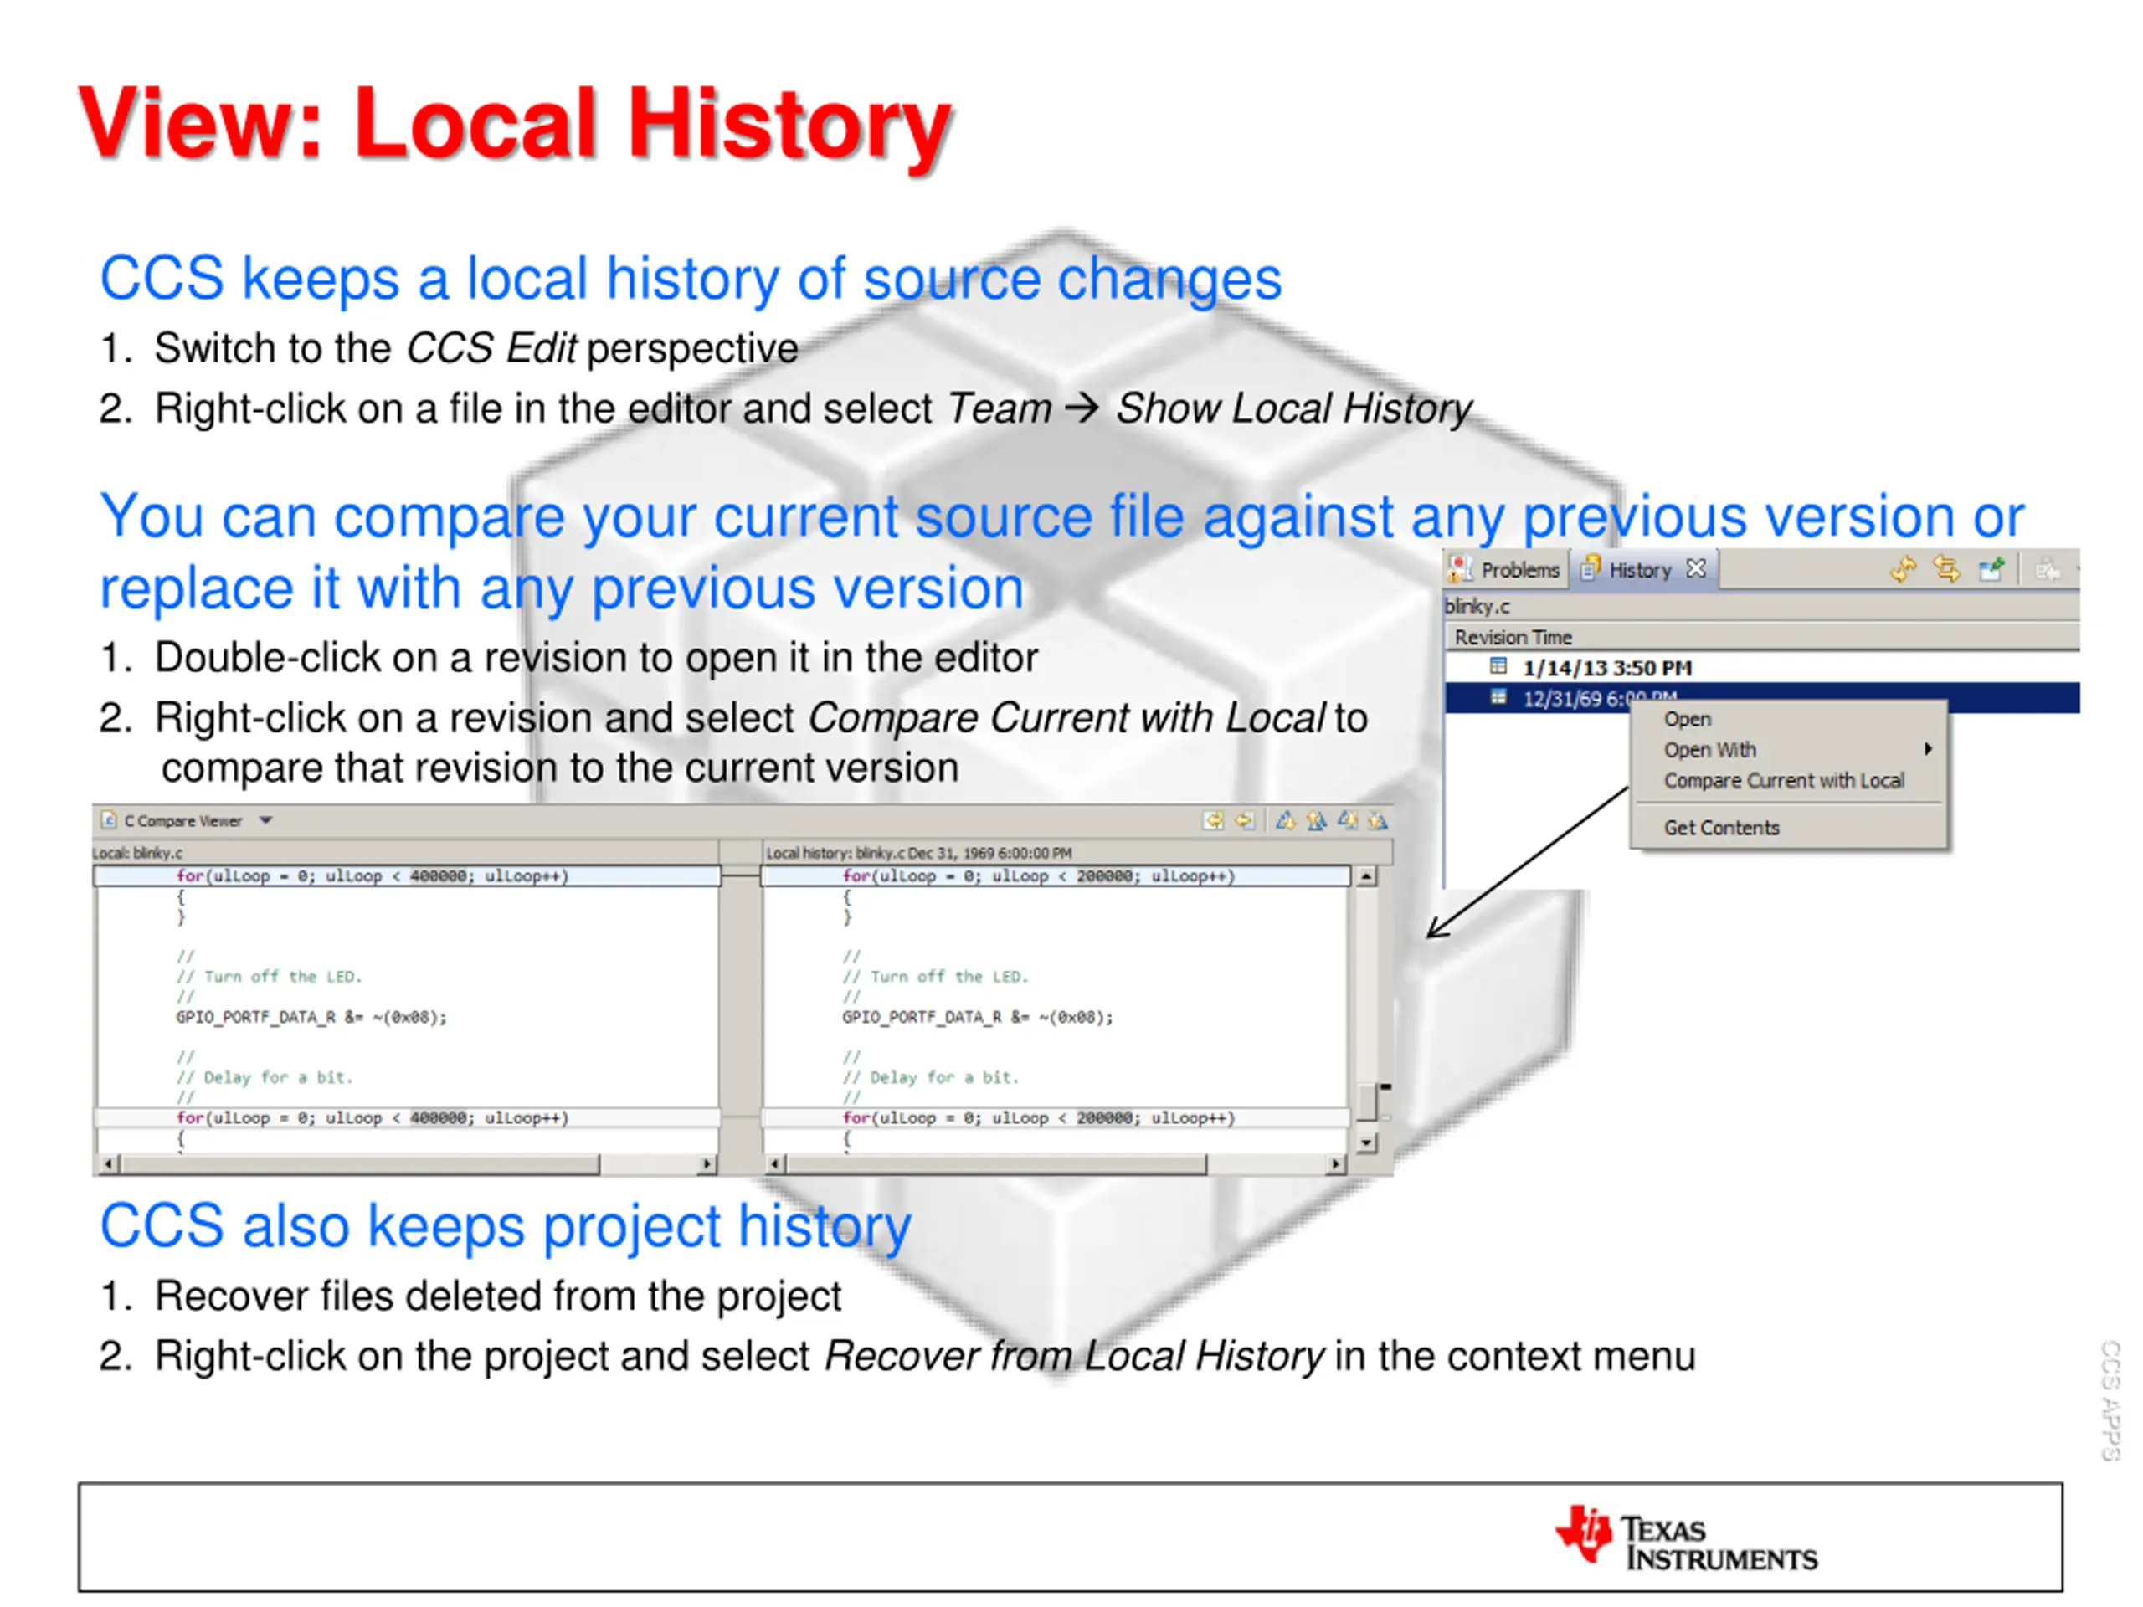
Task: Click the vertical scrollbar thumb in compare viewer
Action: point(1366,1101)
